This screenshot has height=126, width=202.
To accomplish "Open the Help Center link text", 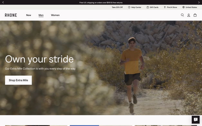I will [x=136, y=7].
